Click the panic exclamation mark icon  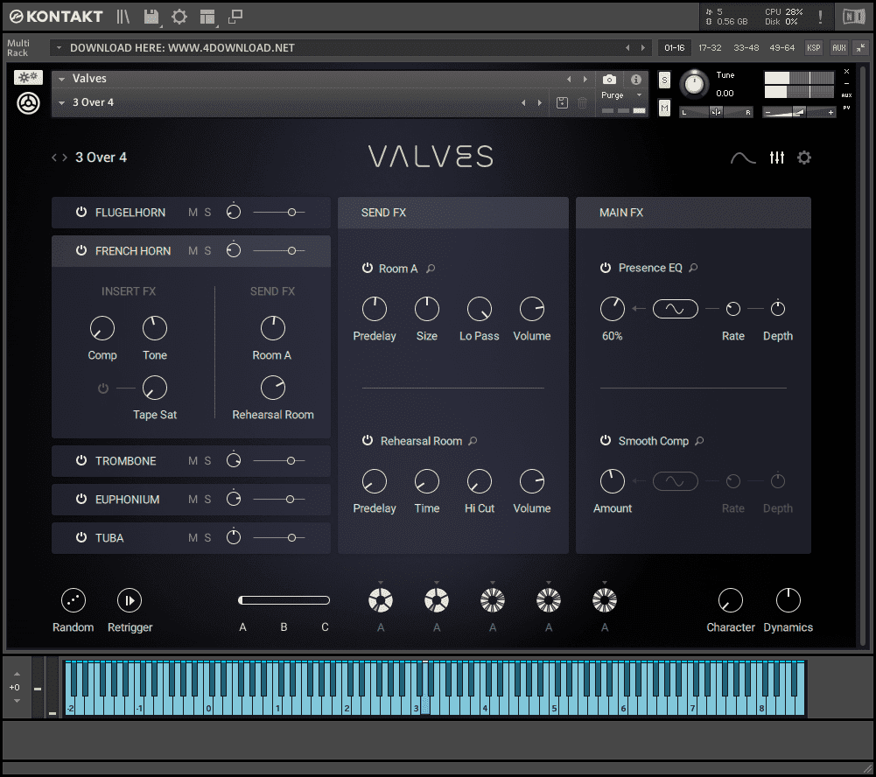(820, 17)
